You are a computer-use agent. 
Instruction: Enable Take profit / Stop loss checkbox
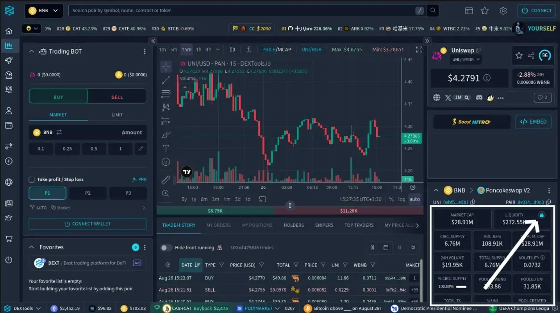pyautogui.click(x=32, y=179)
